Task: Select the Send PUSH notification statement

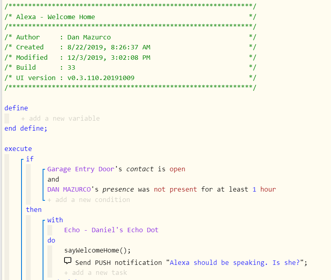Action: [x=187, y=262]
